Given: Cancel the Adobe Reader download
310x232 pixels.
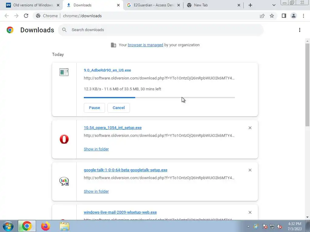Looking at the screenshot, I should pyautogui.click(x=119, y=108).
